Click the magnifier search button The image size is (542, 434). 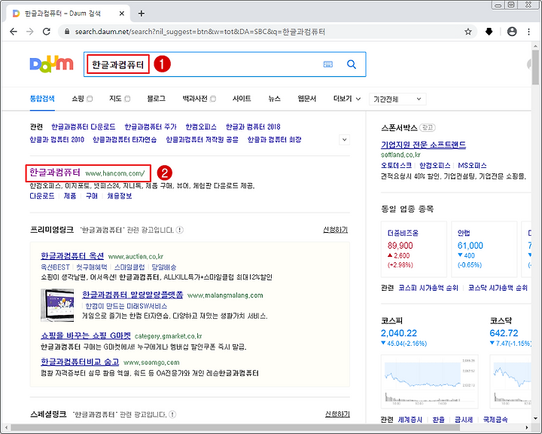click(352, 64)
